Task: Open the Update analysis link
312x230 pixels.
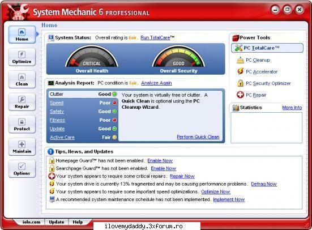Action: tap(57, 129)
